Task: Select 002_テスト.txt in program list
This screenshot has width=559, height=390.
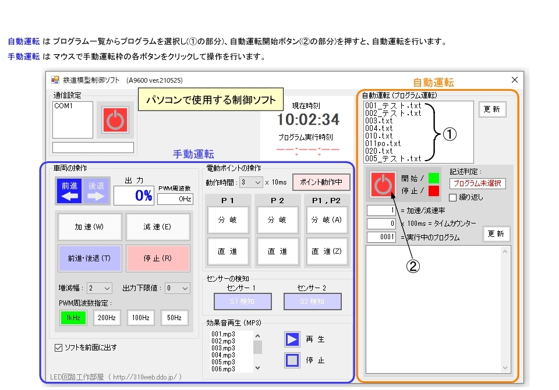Action: [x=393, y=113]
